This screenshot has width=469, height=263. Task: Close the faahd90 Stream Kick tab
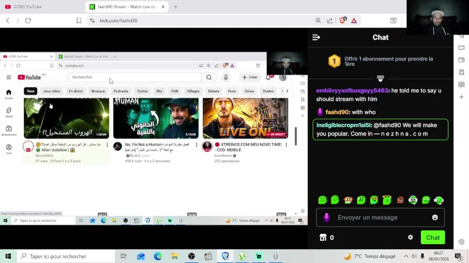click(163, 7)
